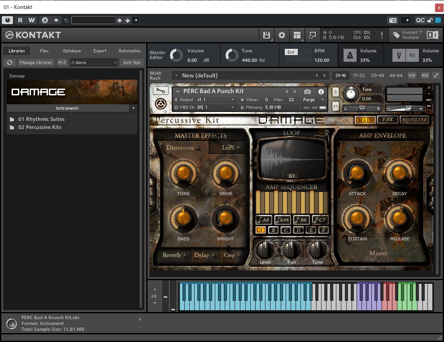
Task: Adjust the instrument pan slider
Action: (362, 108)
